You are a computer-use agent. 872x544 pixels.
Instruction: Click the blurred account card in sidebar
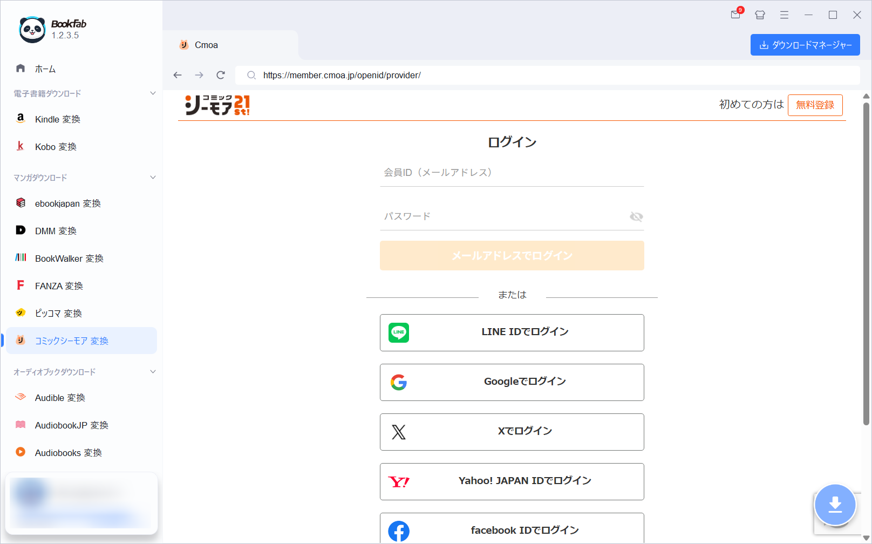click(x=81, y=503)
